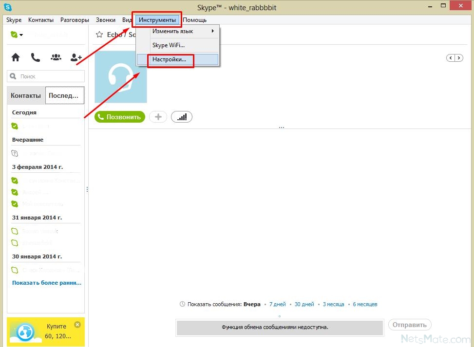Call Echo with the green Позвонить button
The width and height of the screenshot is (474, 347).
coord(120,117)
